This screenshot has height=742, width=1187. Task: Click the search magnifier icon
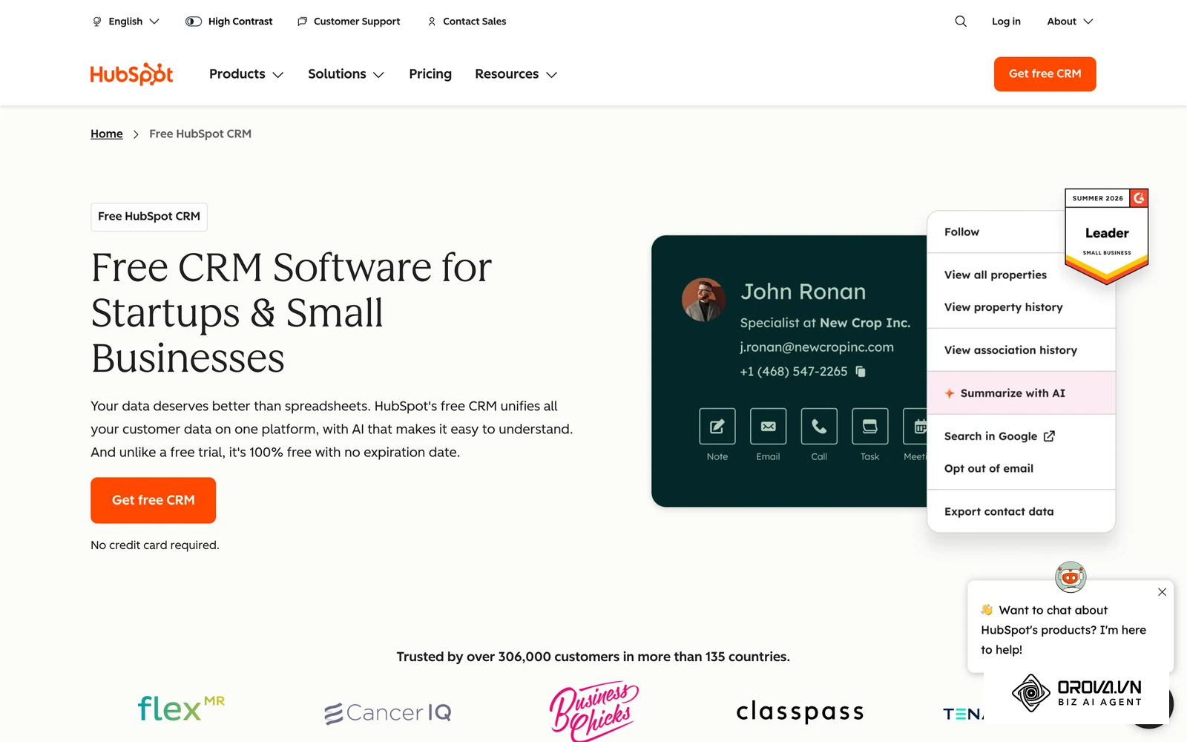(x=961, y=22)
